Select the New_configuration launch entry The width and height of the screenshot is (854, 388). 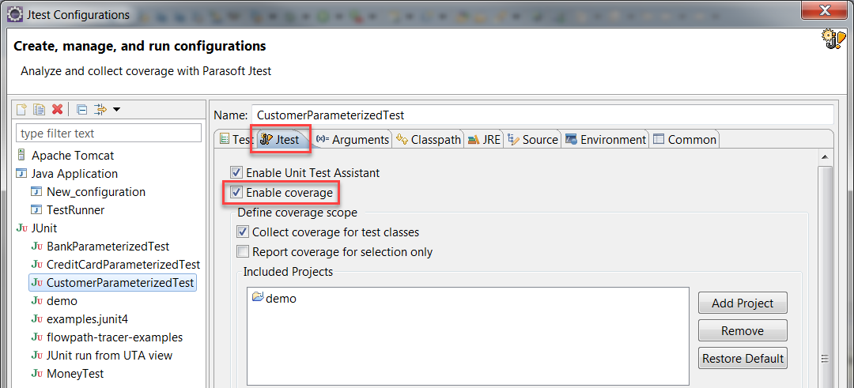click(x=89, y=192)
